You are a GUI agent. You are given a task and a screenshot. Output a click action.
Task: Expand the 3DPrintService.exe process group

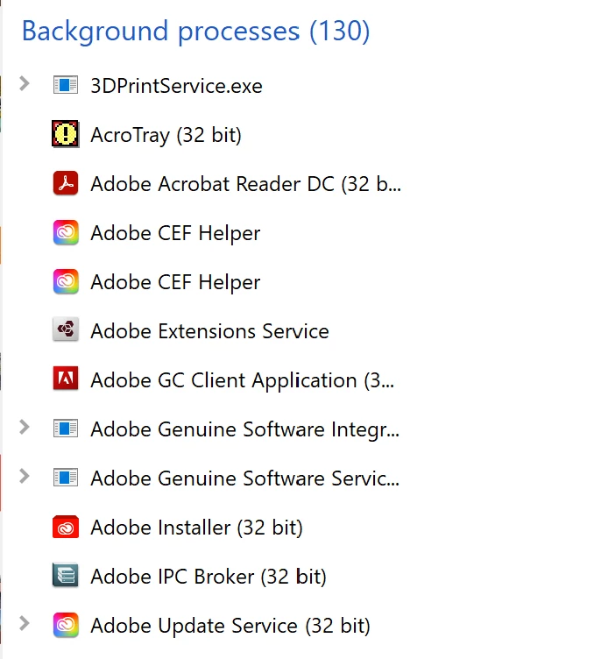[25, 83]
